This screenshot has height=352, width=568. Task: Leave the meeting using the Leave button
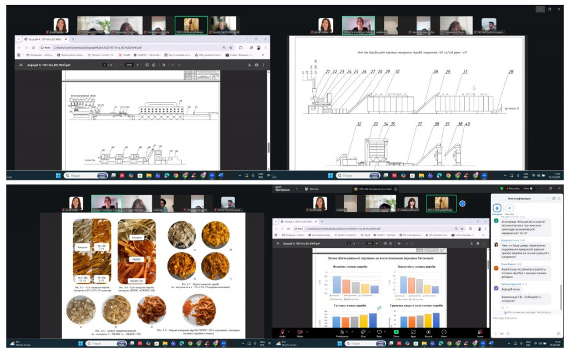click(x=480, y=332)
